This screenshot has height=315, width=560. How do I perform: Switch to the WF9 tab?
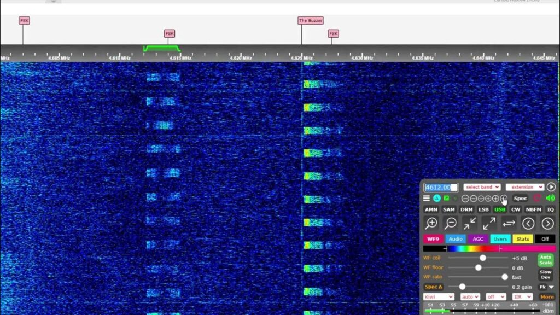[x=433, y=239]
